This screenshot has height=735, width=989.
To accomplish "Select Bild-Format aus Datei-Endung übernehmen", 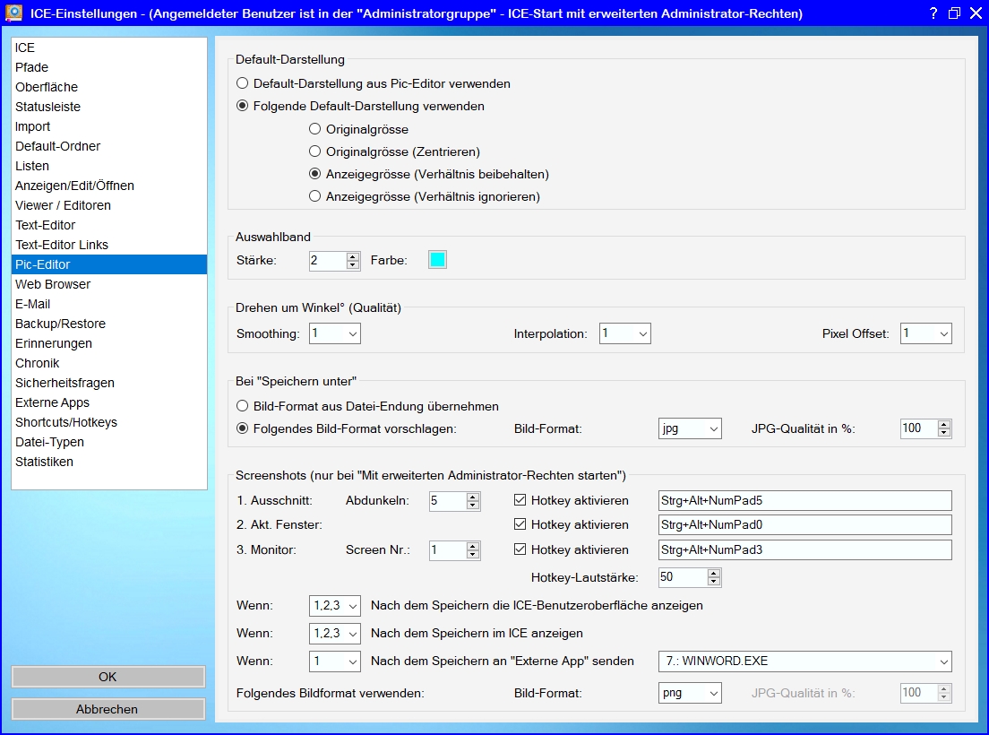I will click(x=367, y=406).
